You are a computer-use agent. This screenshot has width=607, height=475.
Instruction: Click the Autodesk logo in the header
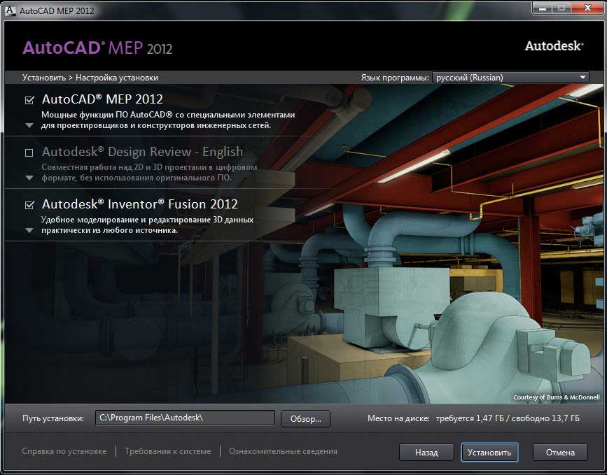554,46
